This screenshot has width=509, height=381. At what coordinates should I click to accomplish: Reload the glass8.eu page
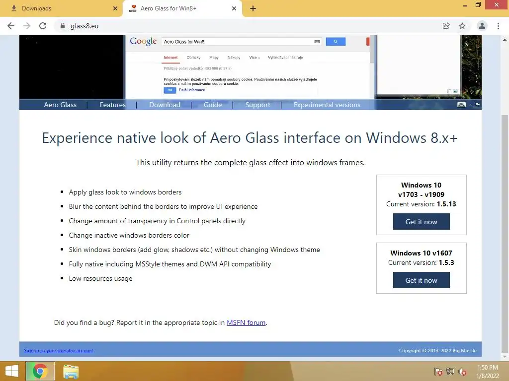tap(43, 26)
